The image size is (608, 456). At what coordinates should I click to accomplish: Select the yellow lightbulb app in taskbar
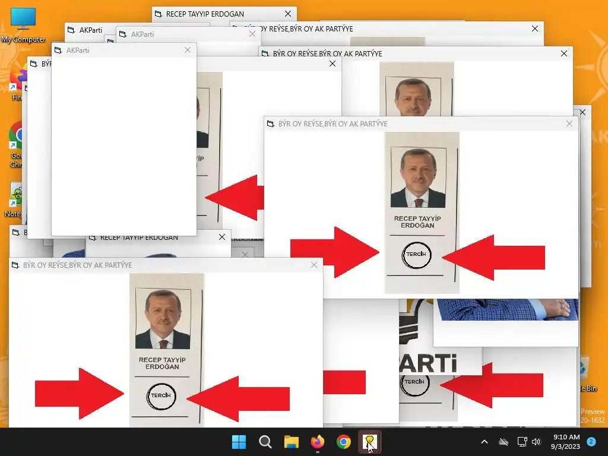(369, 442)
